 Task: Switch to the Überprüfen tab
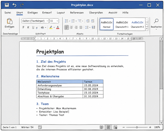coord(96,13)
